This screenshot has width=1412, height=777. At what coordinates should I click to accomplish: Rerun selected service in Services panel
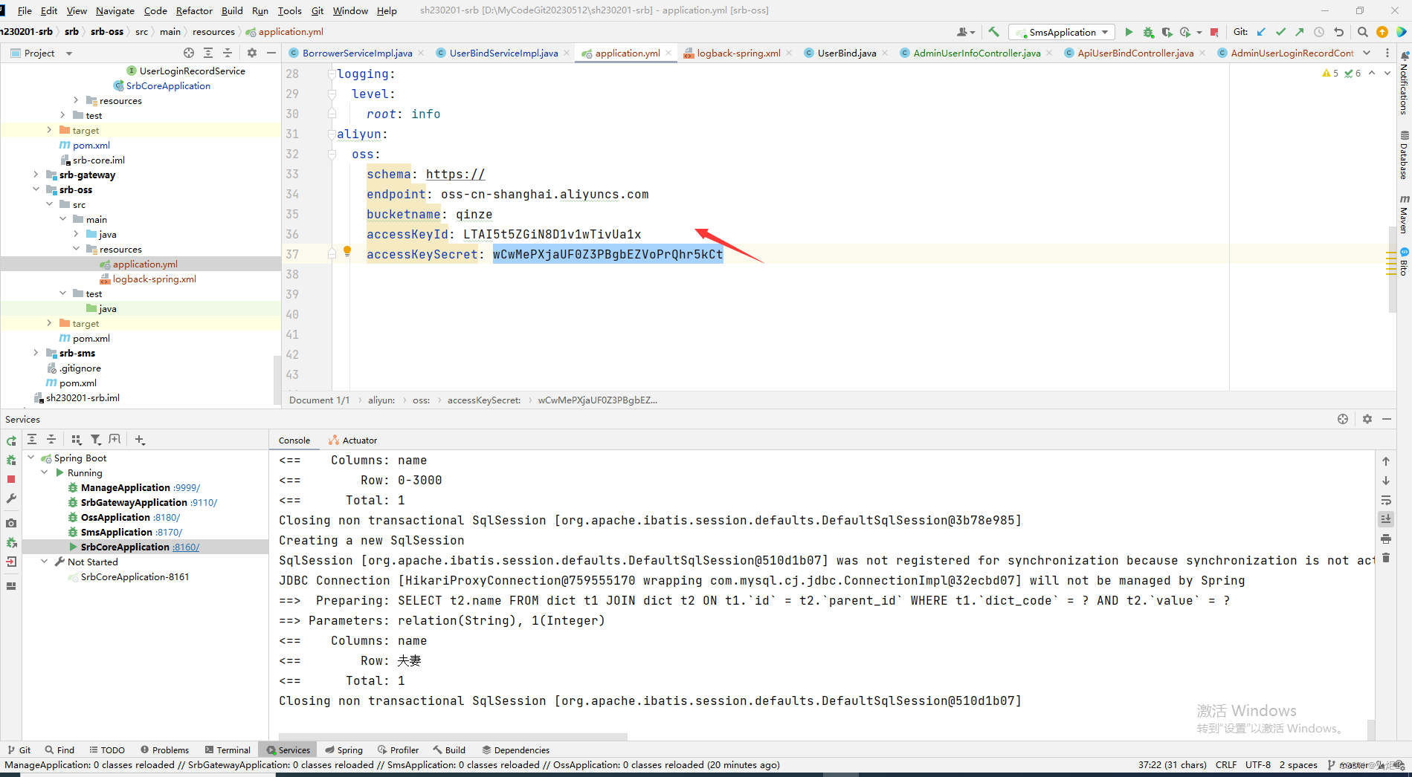pyautogui.click(x=11, y=440)
